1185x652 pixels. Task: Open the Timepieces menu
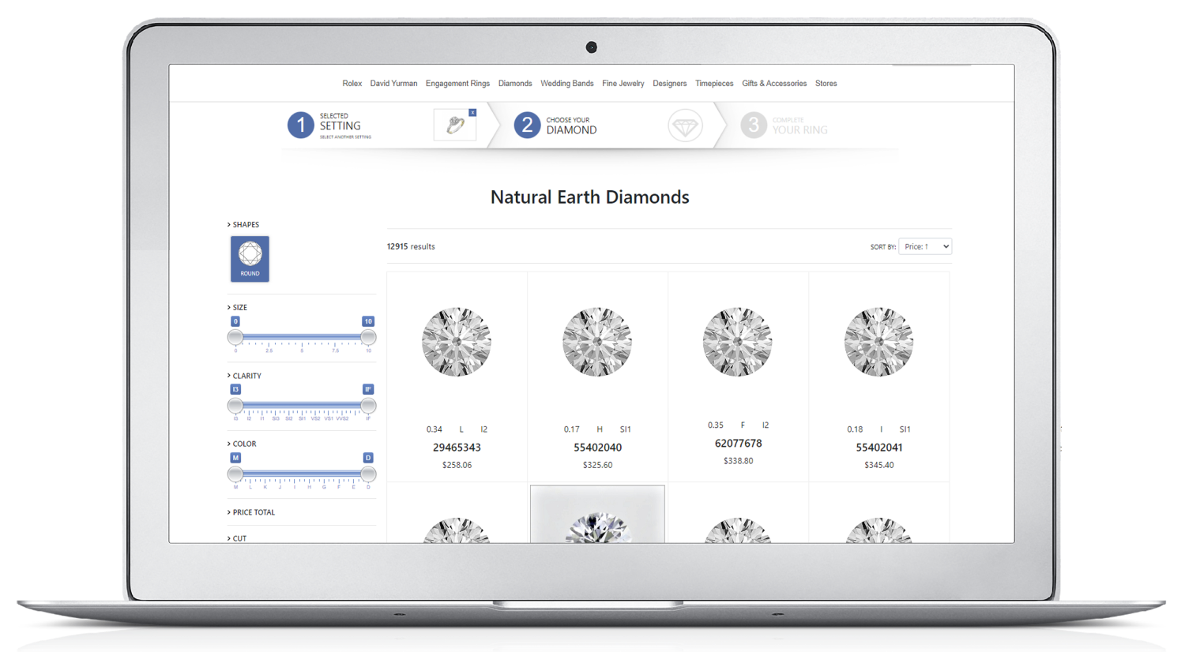pyautogui.click(x=714, y=84)
